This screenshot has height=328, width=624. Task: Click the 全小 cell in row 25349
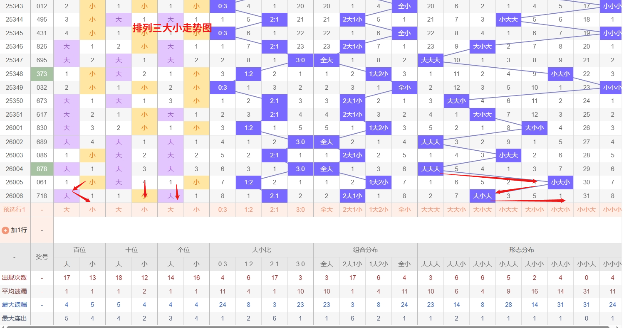pyautogui.click(x=404, y=88)
